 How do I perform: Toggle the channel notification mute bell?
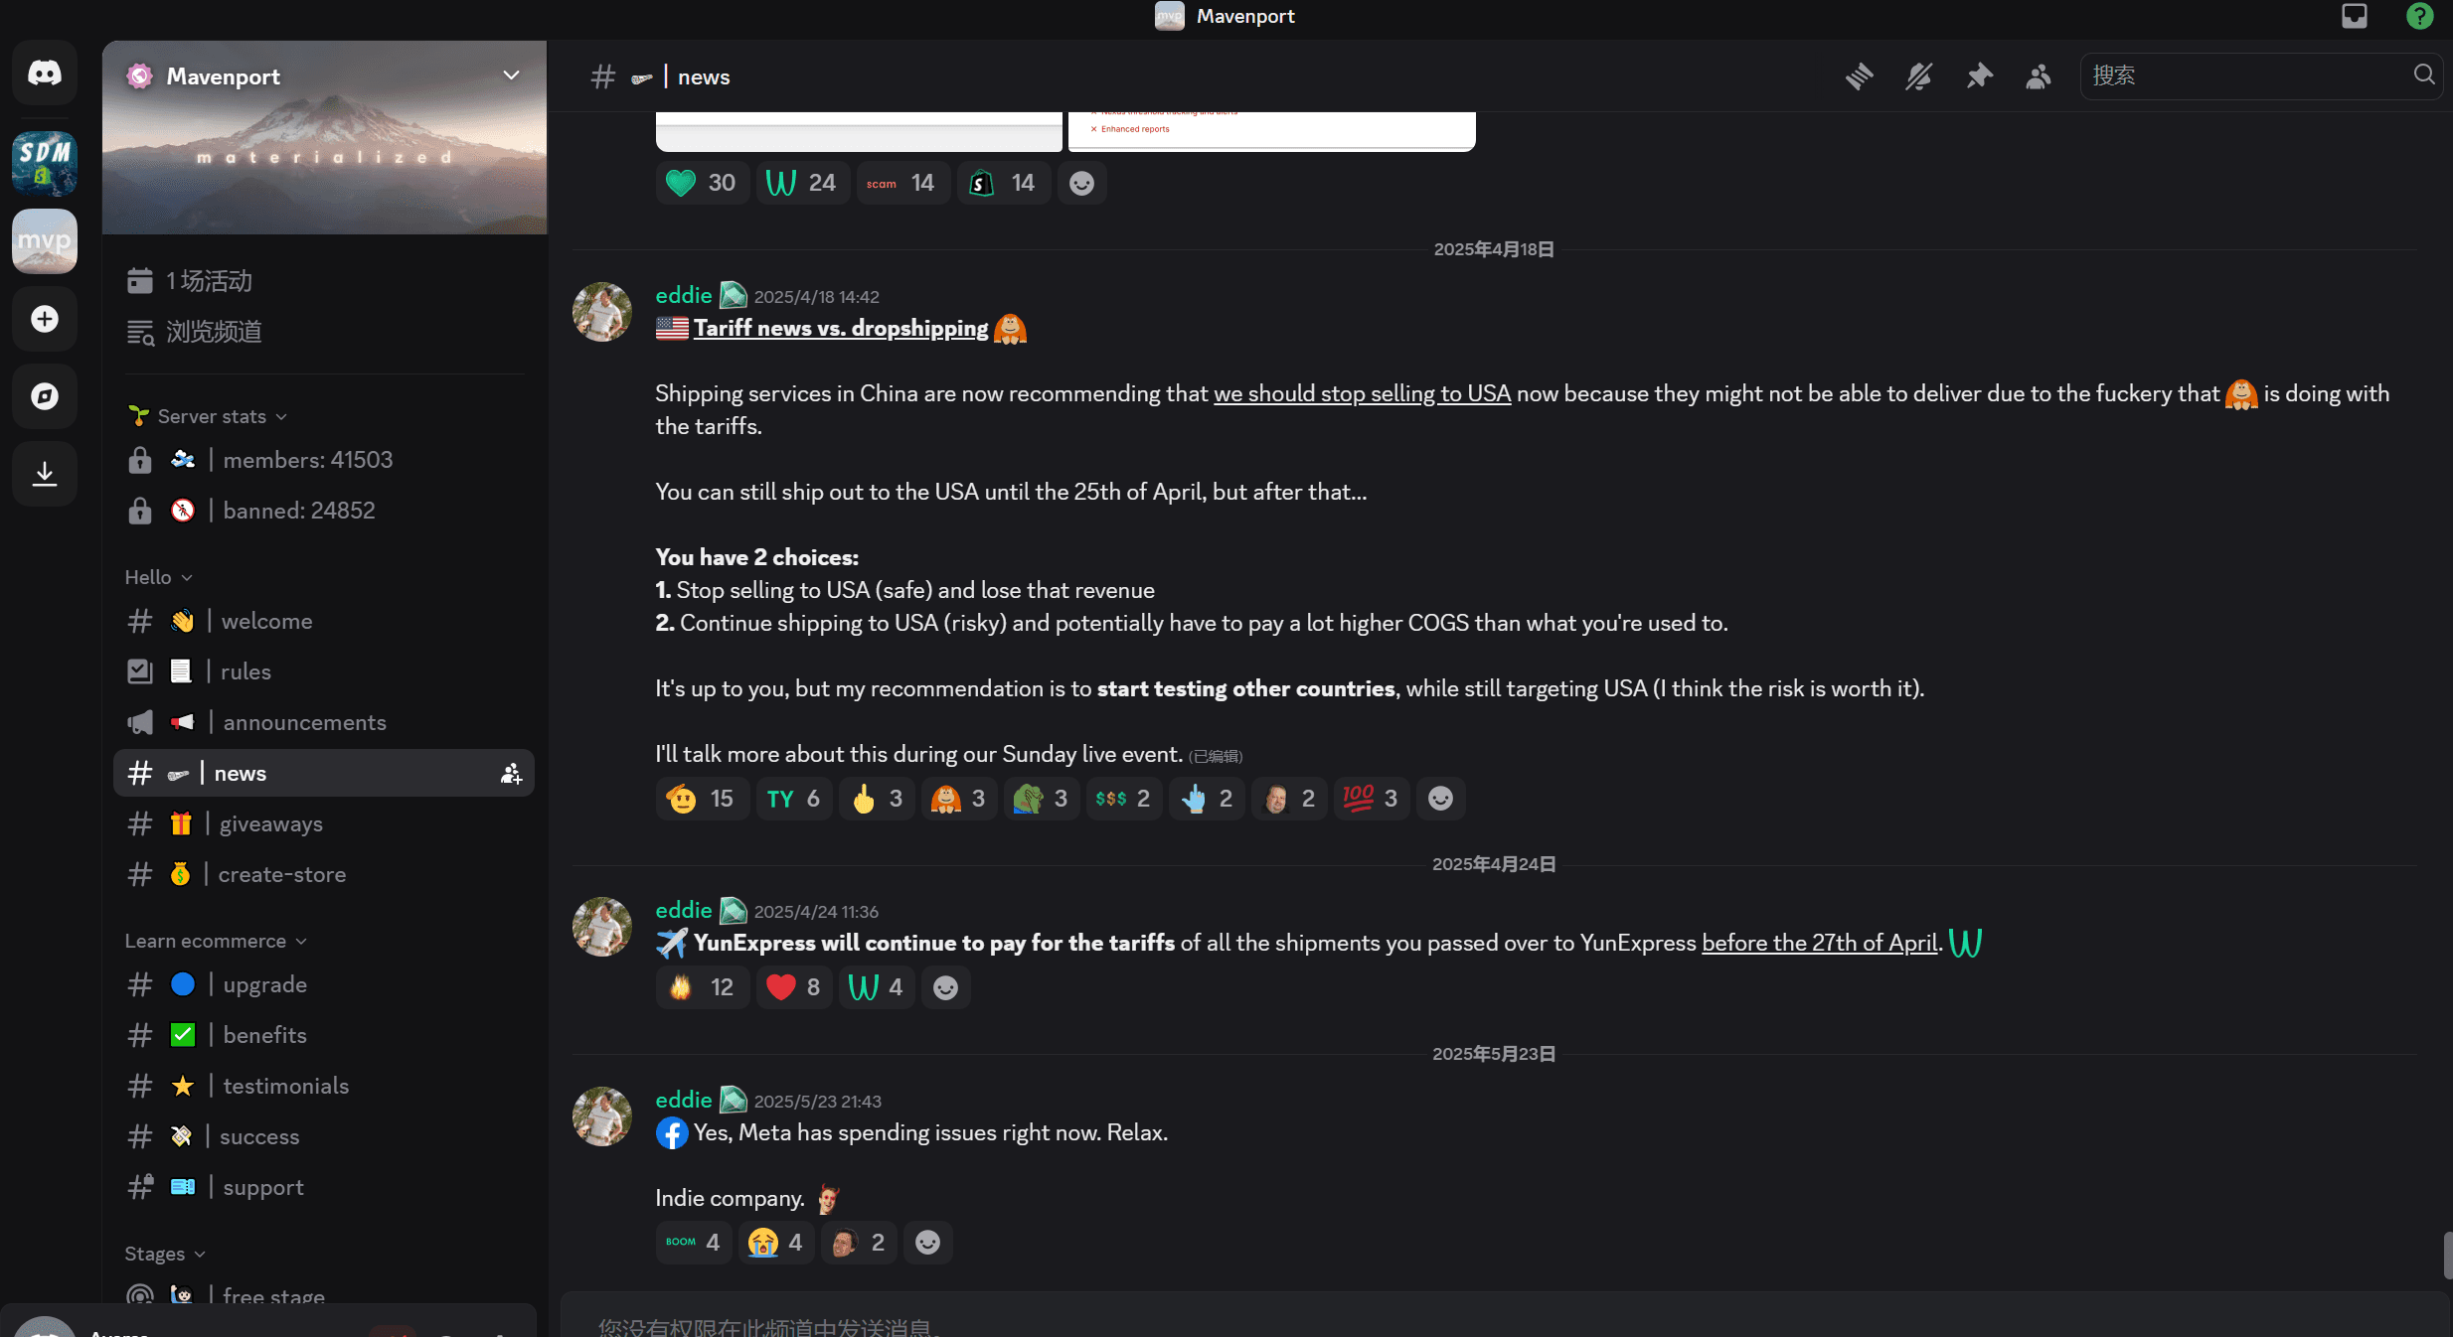coord(1918,75)
